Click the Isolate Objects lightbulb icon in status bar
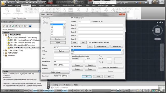Viewport: 166px width, 93px height. coord(156,91)
